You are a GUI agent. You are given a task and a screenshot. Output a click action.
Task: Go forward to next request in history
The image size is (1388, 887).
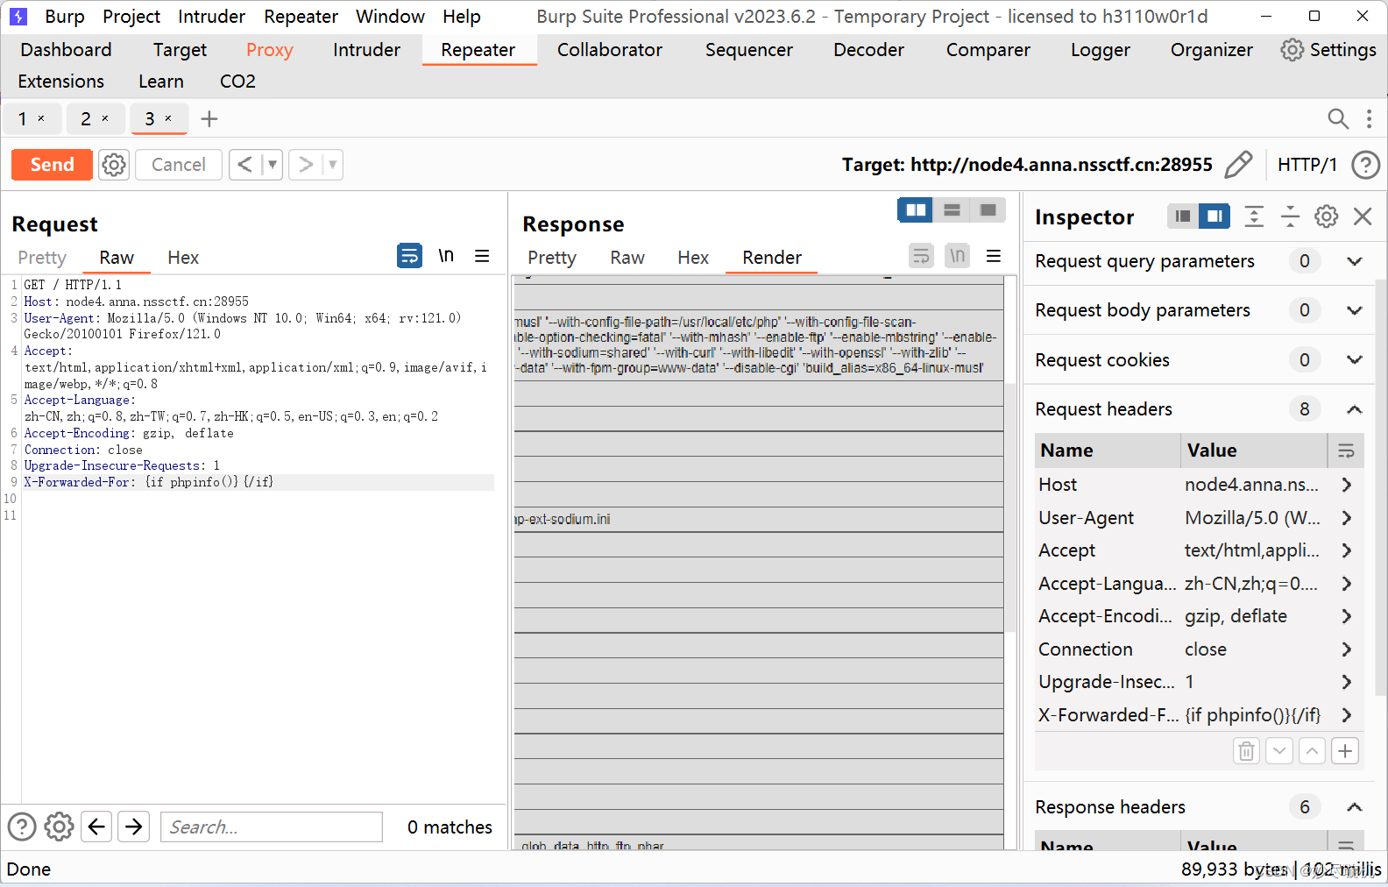point(305,165)
